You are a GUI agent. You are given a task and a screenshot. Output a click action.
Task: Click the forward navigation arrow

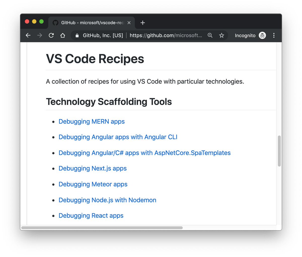(40, 35)
